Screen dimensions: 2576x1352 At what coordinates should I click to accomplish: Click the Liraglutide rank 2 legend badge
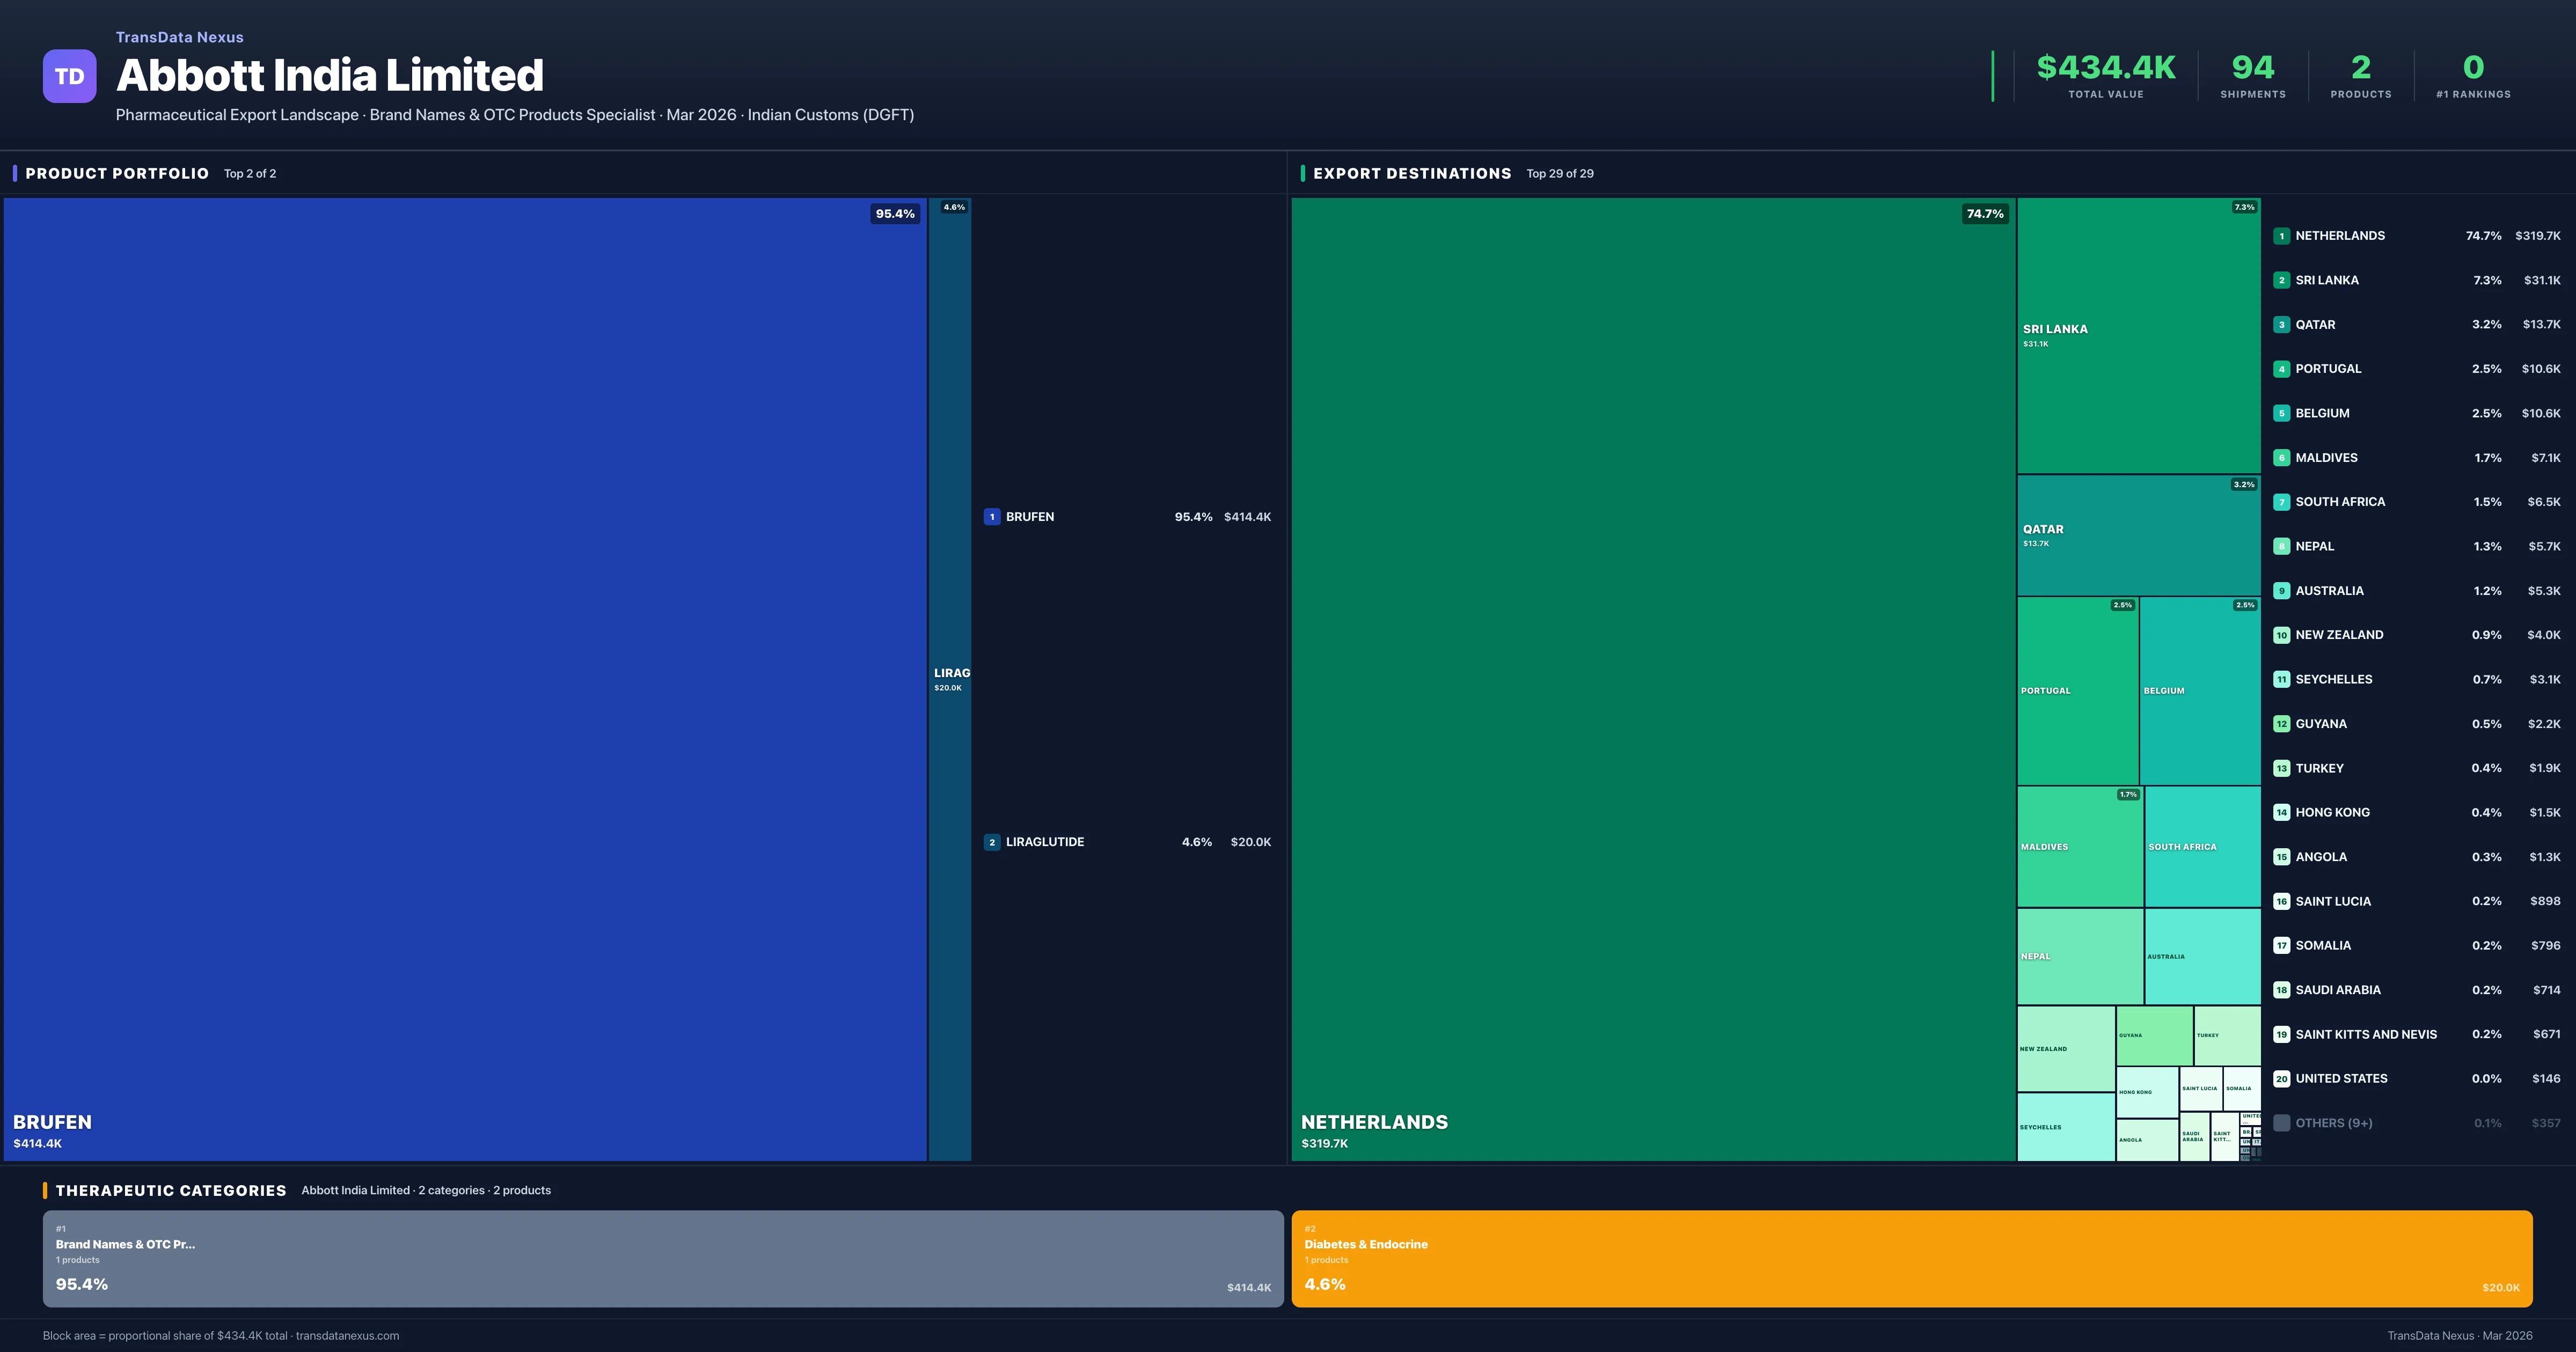click(x=991, y=842)
